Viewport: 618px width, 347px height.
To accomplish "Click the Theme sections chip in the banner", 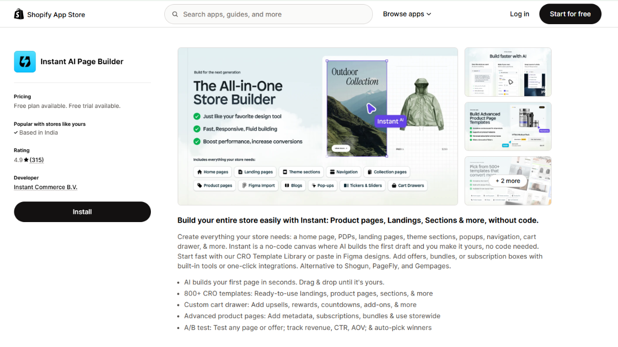I will click(x=301, y=172).
